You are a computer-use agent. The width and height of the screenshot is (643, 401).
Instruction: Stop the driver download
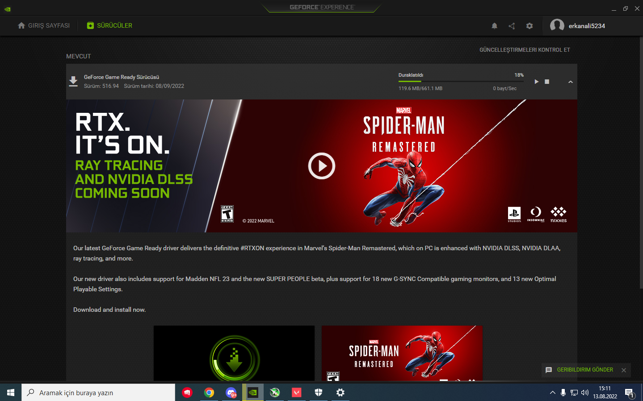(547, 82)
